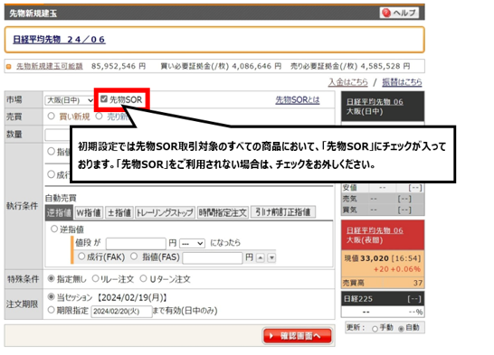Uncheck the 先物SOR checkbox
The image size is (494, 355).
[x=104, y=99]
